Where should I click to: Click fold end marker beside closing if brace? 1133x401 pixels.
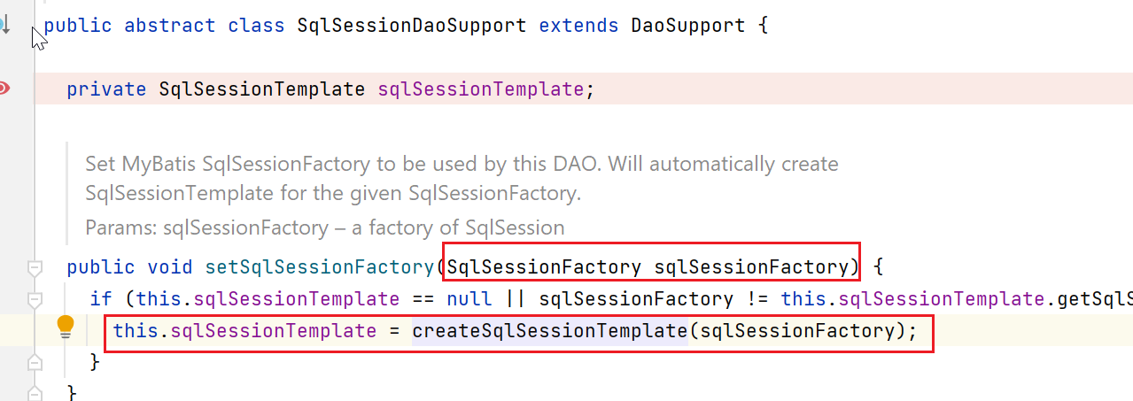click(x=35, y=362)
